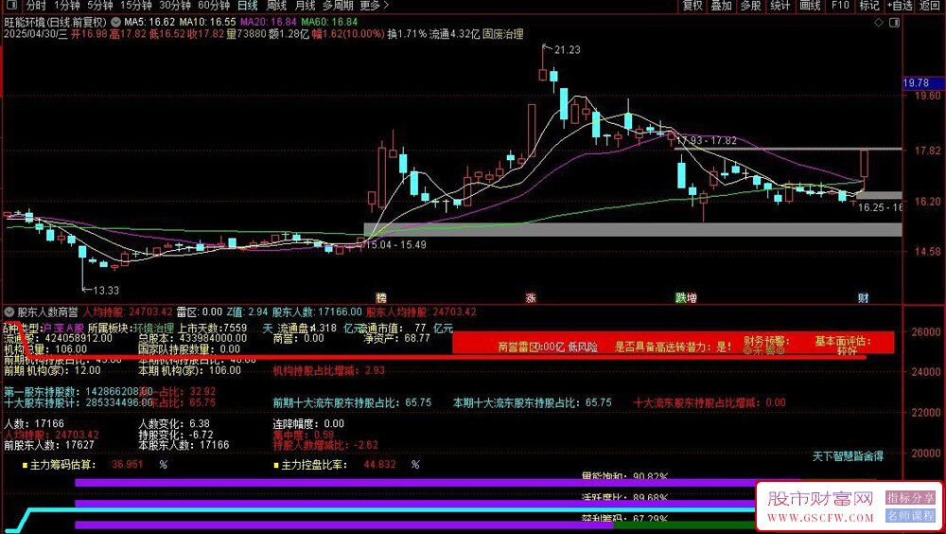Image resolution: width=946 pixels, height=534 pixels.
Task: Click the MA20: 16.84 indicator value
Action: [x=269, y=22]
